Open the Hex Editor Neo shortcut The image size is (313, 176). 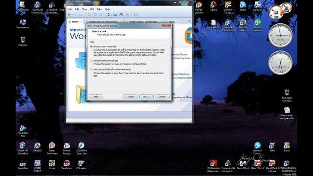[x=23, y=131]
